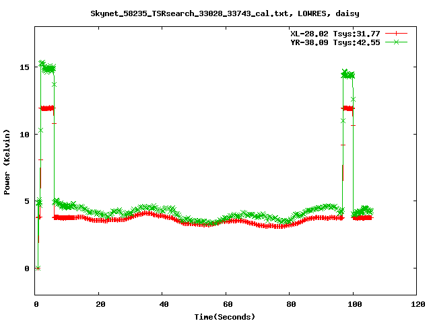Viewport: 431px width, 323px height.
Task: Click the Time(Seconds) axis label
Action: [224, 317]
